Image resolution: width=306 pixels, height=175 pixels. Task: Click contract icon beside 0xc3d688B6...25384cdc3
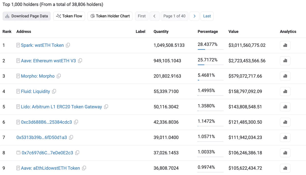(18, 122)
